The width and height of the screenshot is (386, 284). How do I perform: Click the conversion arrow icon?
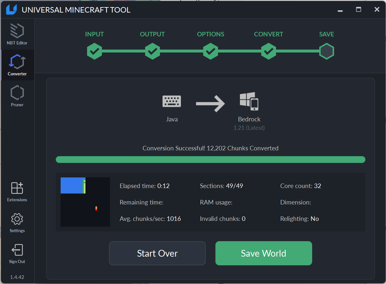(211, 103)
